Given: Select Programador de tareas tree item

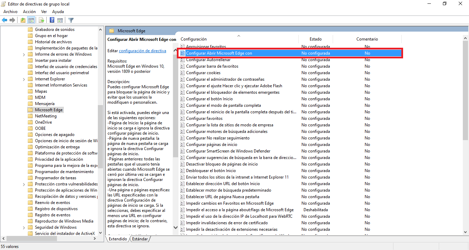Looking at the screenshot, I should click(56, 178).
